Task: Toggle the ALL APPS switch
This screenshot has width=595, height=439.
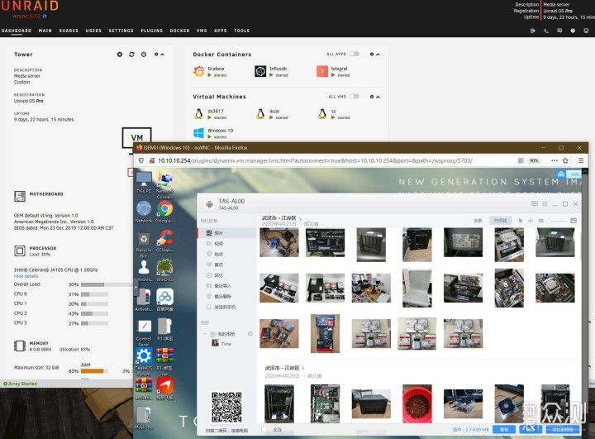Action: (355, 54)
